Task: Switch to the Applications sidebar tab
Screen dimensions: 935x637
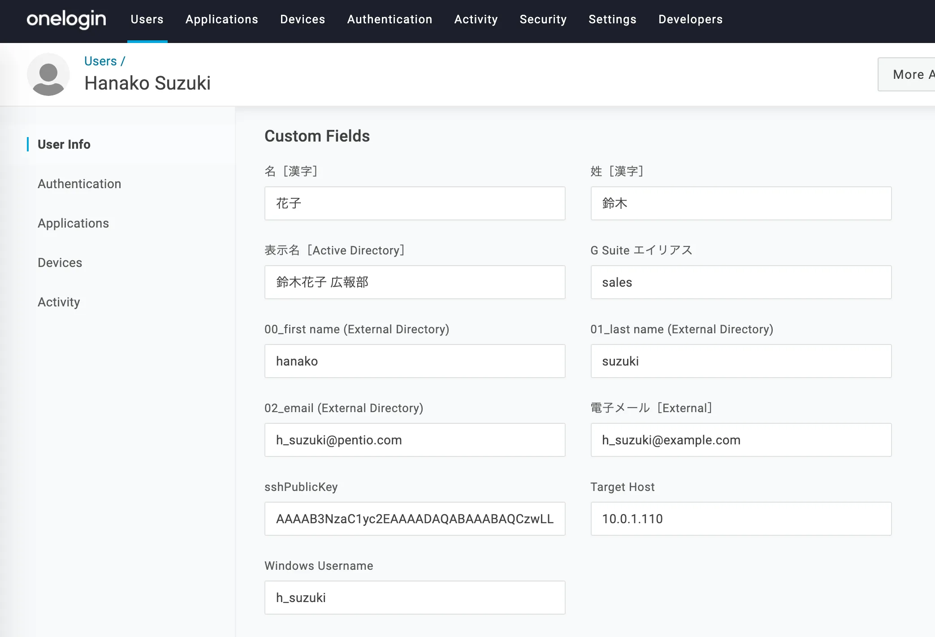Action: click(x=73, y=223)
